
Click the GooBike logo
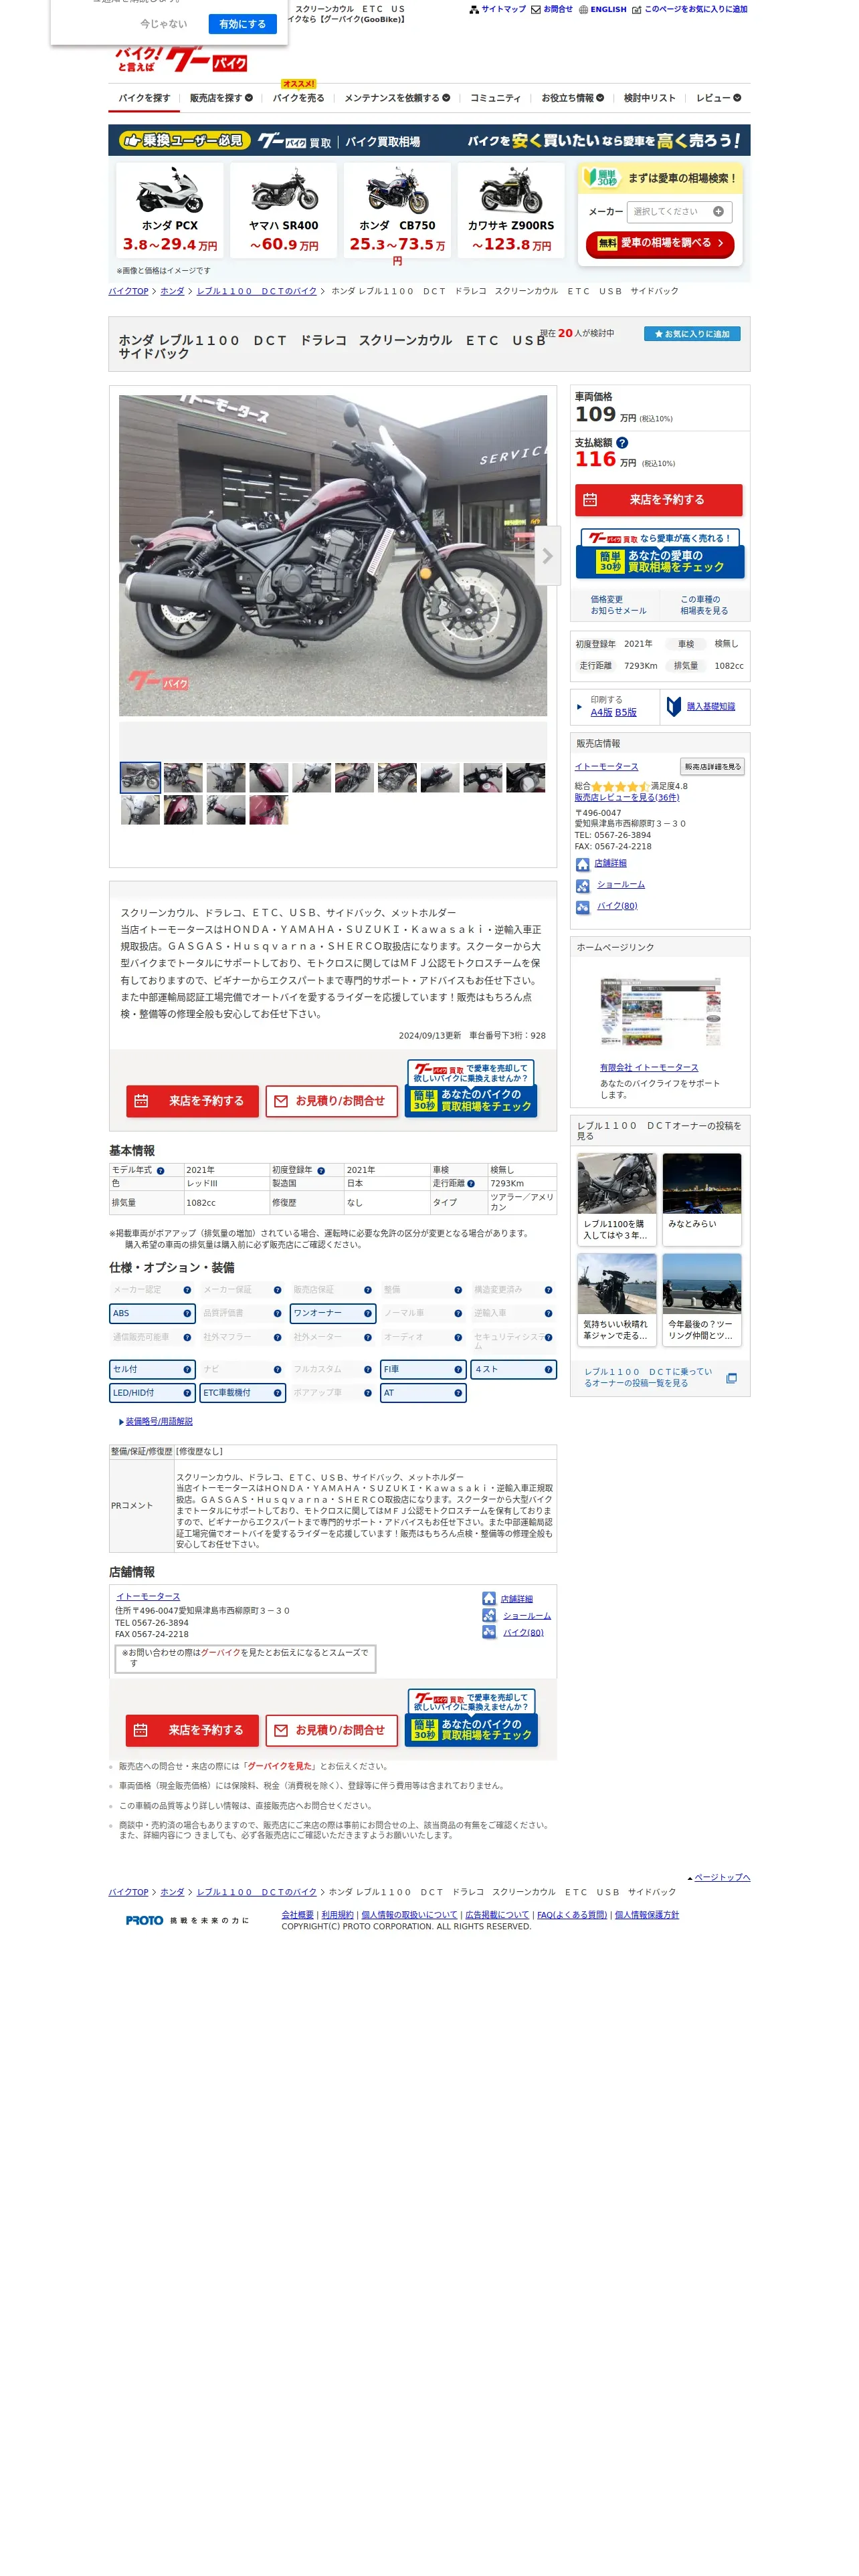click(x=181, y=59)
